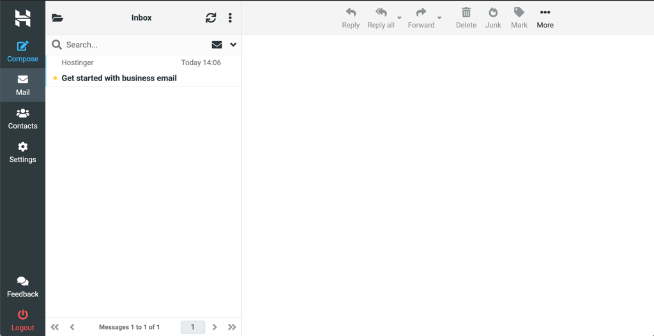Toggle the yellow unread dot on the message
654x336 pixels.
[x=55, y=78]
